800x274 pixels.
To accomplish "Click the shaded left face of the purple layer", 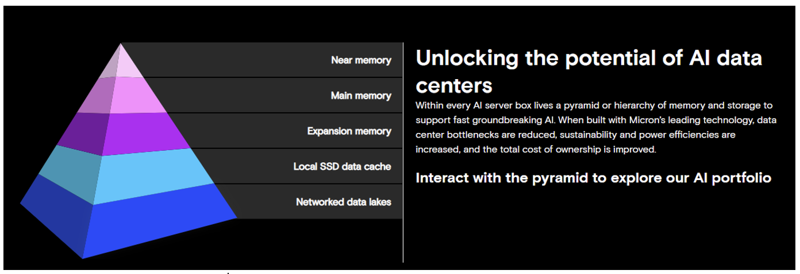I will click(x=82, y=132).
